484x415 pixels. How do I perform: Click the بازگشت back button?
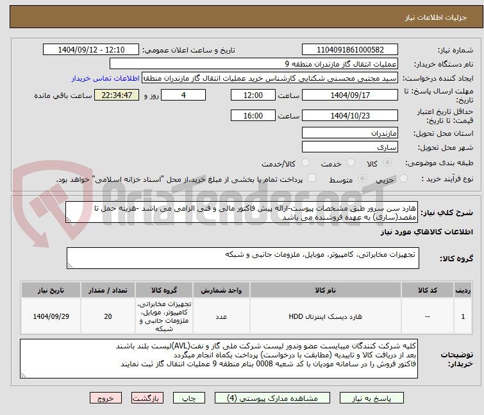[147, 398]
